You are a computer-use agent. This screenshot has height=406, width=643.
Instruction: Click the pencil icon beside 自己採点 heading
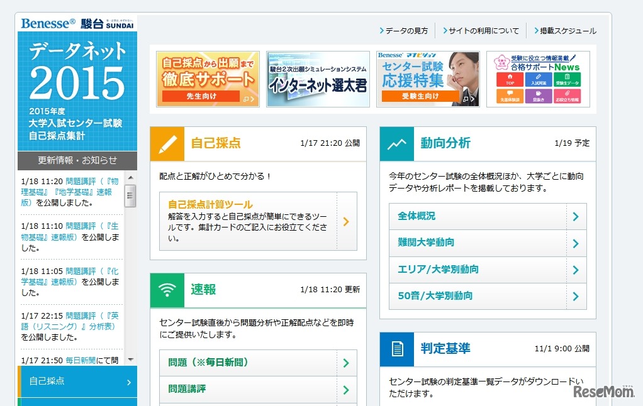pyautogui.click(x=167, y=144)
